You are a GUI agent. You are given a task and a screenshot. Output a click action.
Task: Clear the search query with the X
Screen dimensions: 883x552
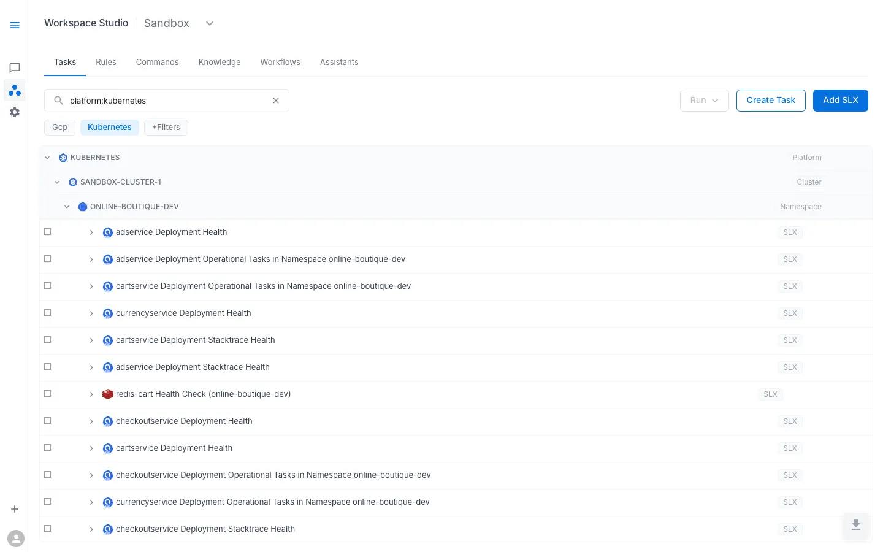[275, 100]
